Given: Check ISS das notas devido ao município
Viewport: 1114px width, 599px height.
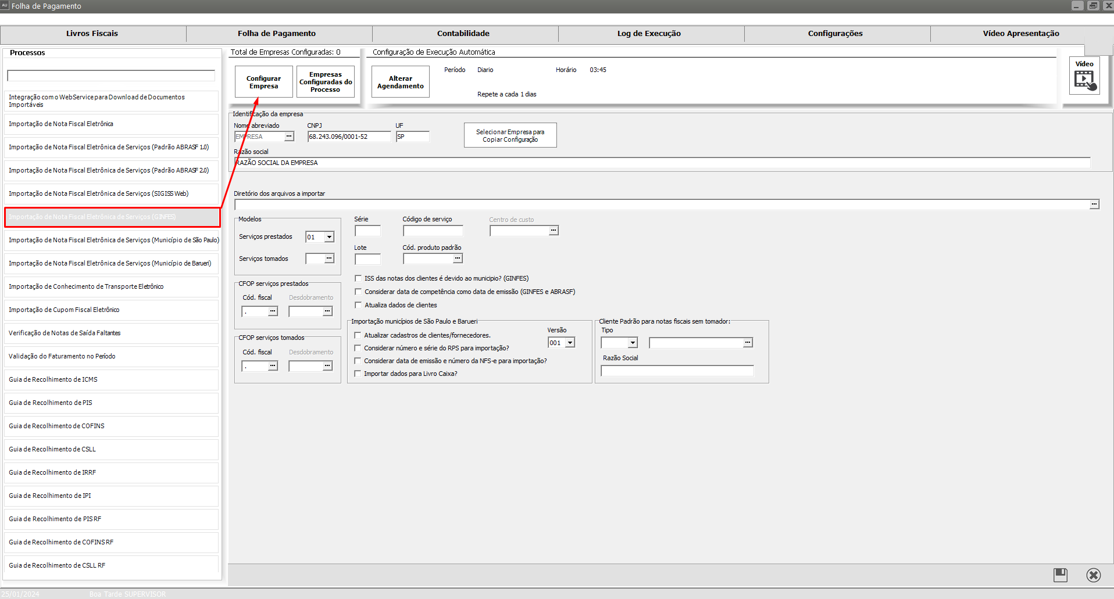Looking at the screenshot, I should point(358,278).
